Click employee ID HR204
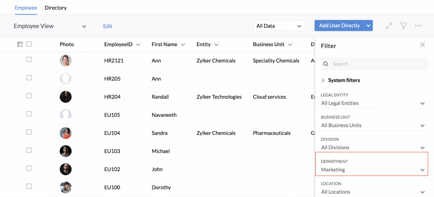Viewport: 434px width, 197px height. [x=112, y=97]
